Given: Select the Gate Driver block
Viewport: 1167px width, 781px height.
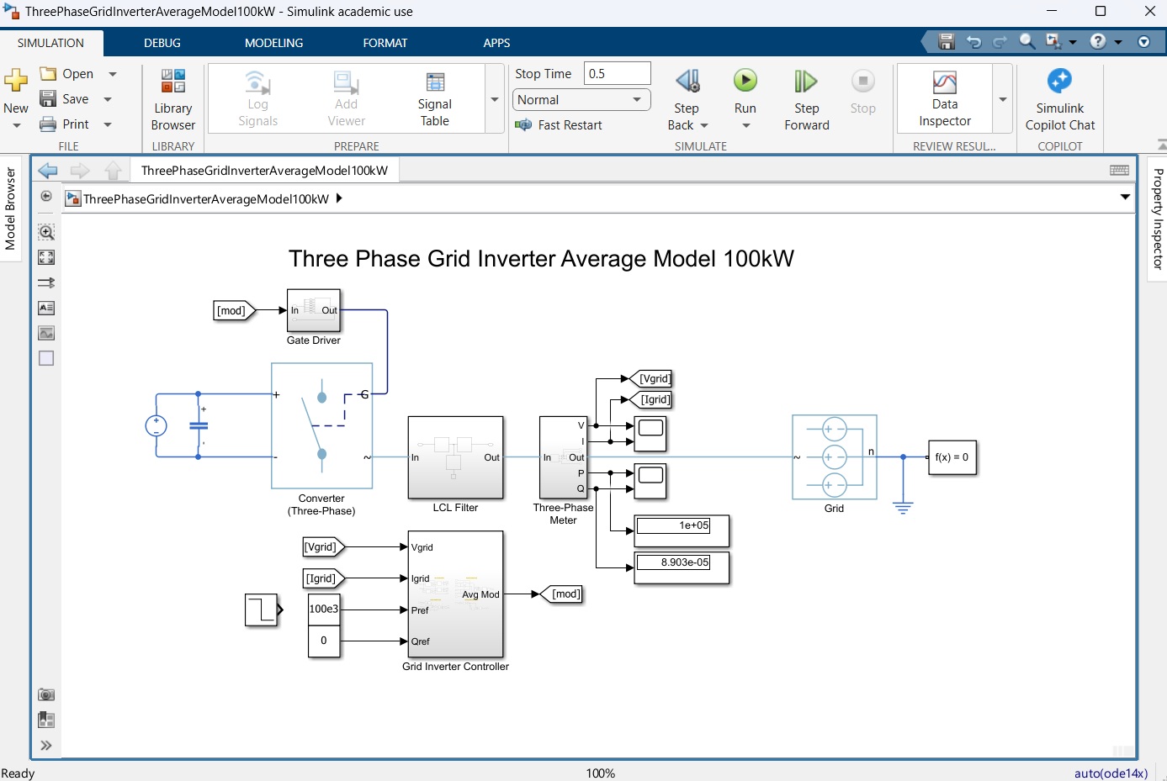Looking at the screenshot, I should tap(314, 310).
